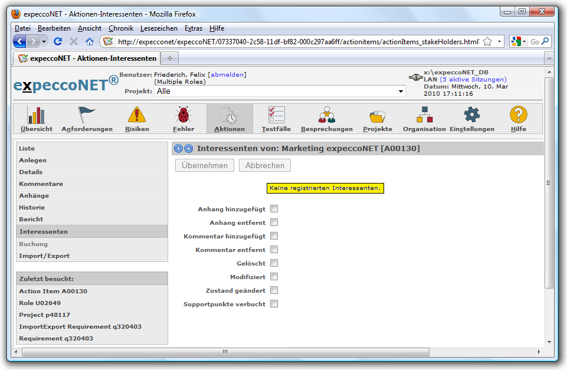The height and width of the screenshot is (370, 567).
Task: Expand the Projekt dropdown showing Alle
Action: (x=401, y=91)
